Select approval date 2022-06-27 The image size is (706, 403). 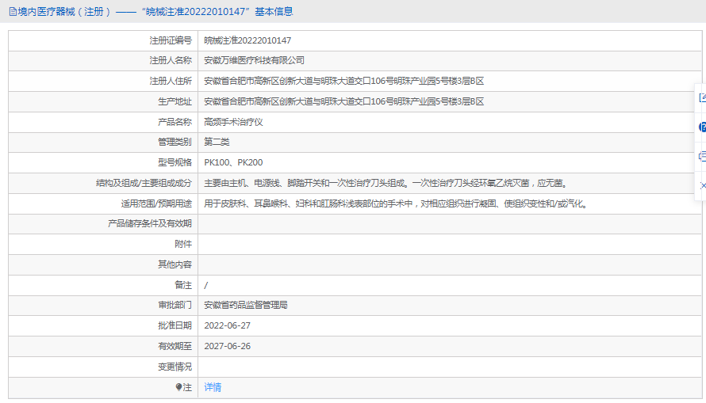[228, 325]
